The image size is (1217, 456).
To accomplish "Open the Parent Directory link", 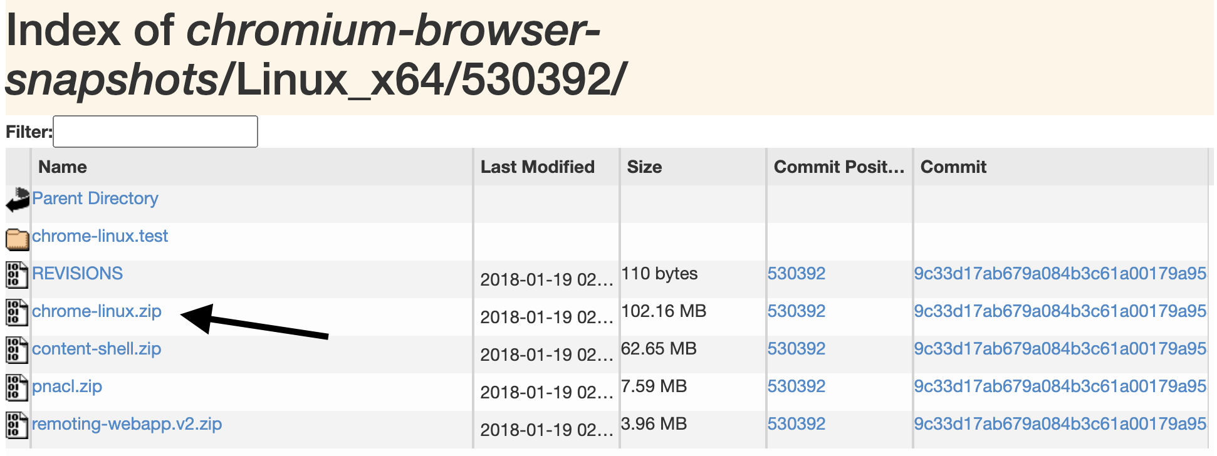I will (95, 199).
